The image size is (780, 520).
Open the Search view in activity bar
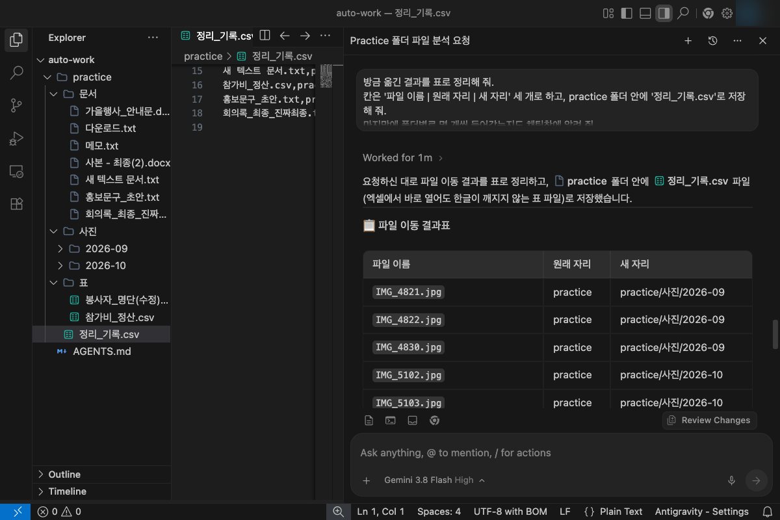18,72
